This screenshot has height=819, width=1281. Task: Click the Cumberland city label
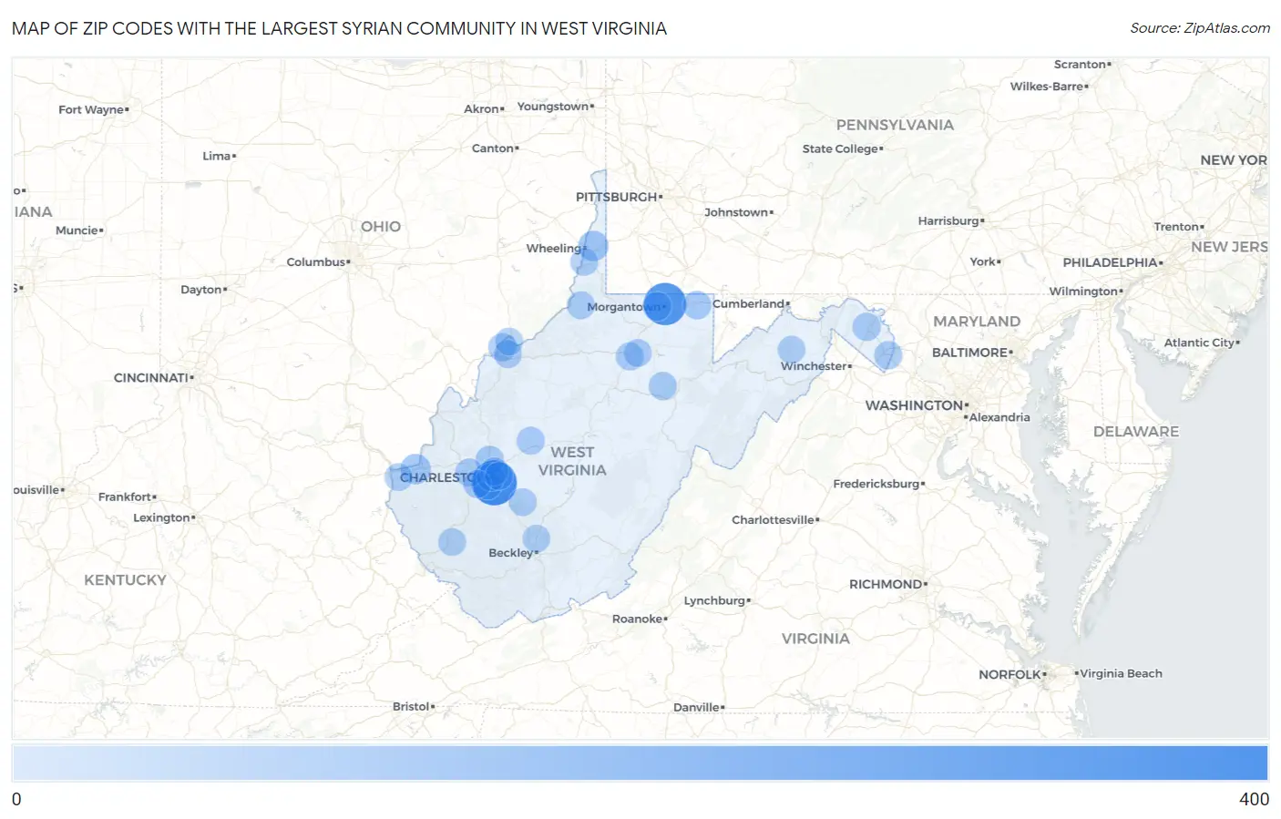(748, 303)
